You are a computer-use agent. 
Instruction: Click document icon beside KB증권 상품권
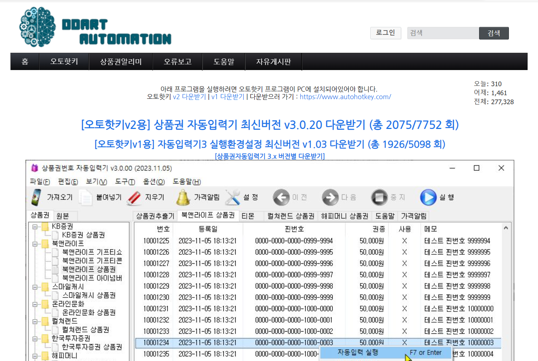pyautogui.click(x=55, y=235)
